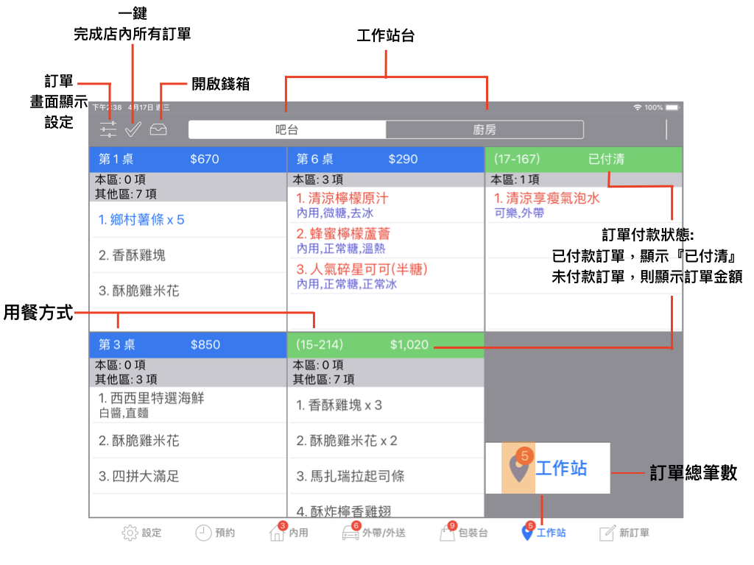Open 預約 reservations clock icon
This screenshot has height=565, width=754.
pos(215,533)
